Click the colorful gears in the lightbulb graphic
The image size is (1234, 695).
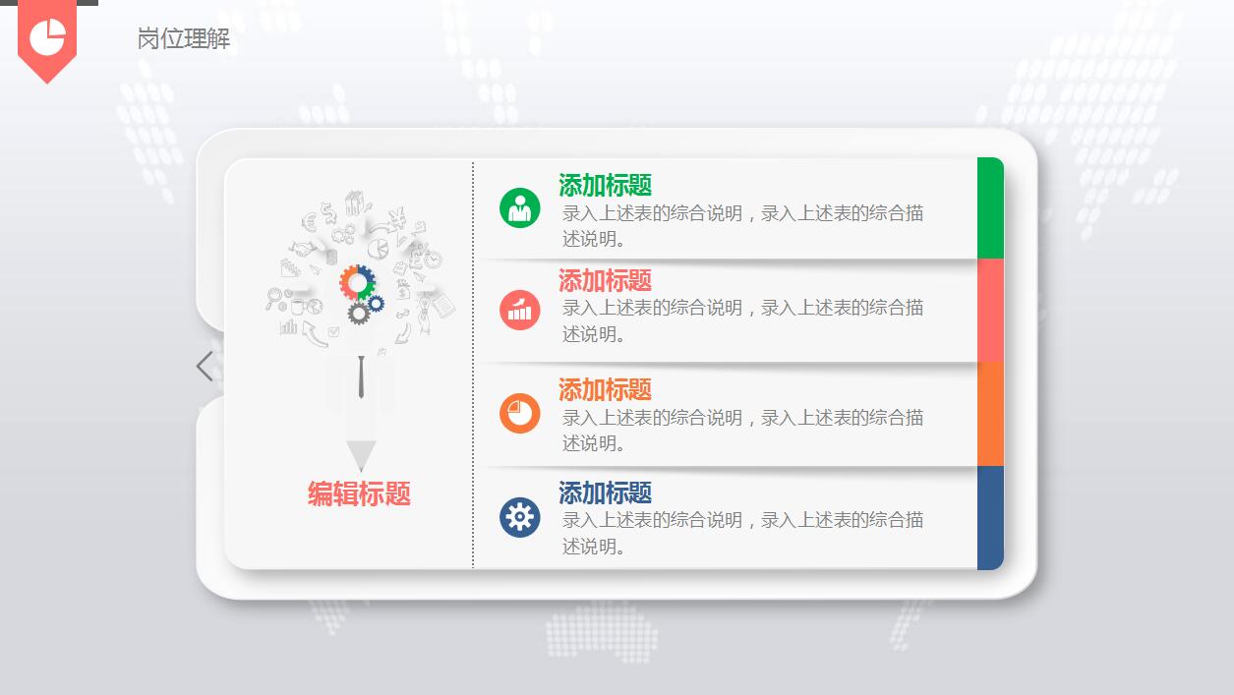coord(361,293)
